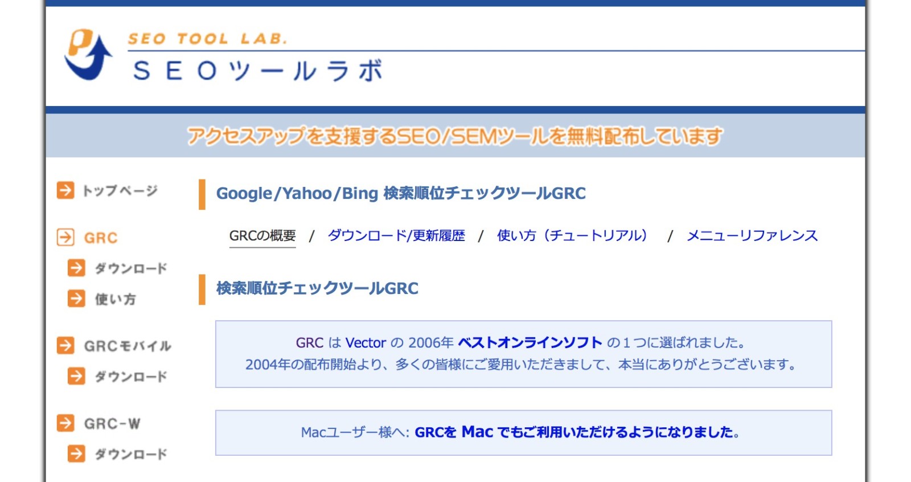Open ダウンロード link under GRCモバイル

tap(131, 377)
